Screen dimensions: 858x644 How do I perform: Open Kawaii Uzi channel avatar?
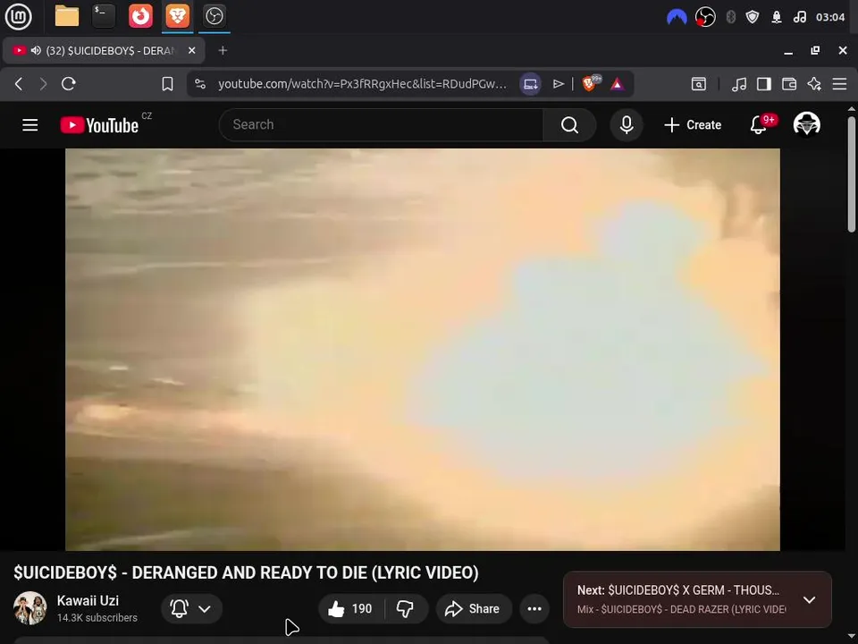(x=30, y=608)
